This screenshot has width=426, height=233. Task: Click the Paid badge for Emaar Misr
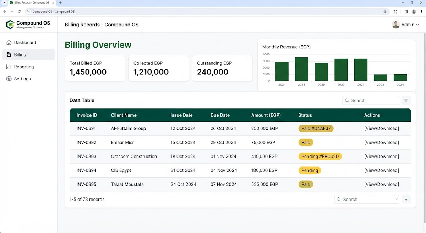(306, 142)
